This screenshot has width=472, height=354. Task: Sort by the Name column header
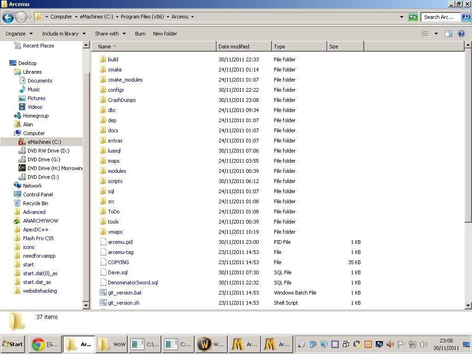tap(153, 47)
